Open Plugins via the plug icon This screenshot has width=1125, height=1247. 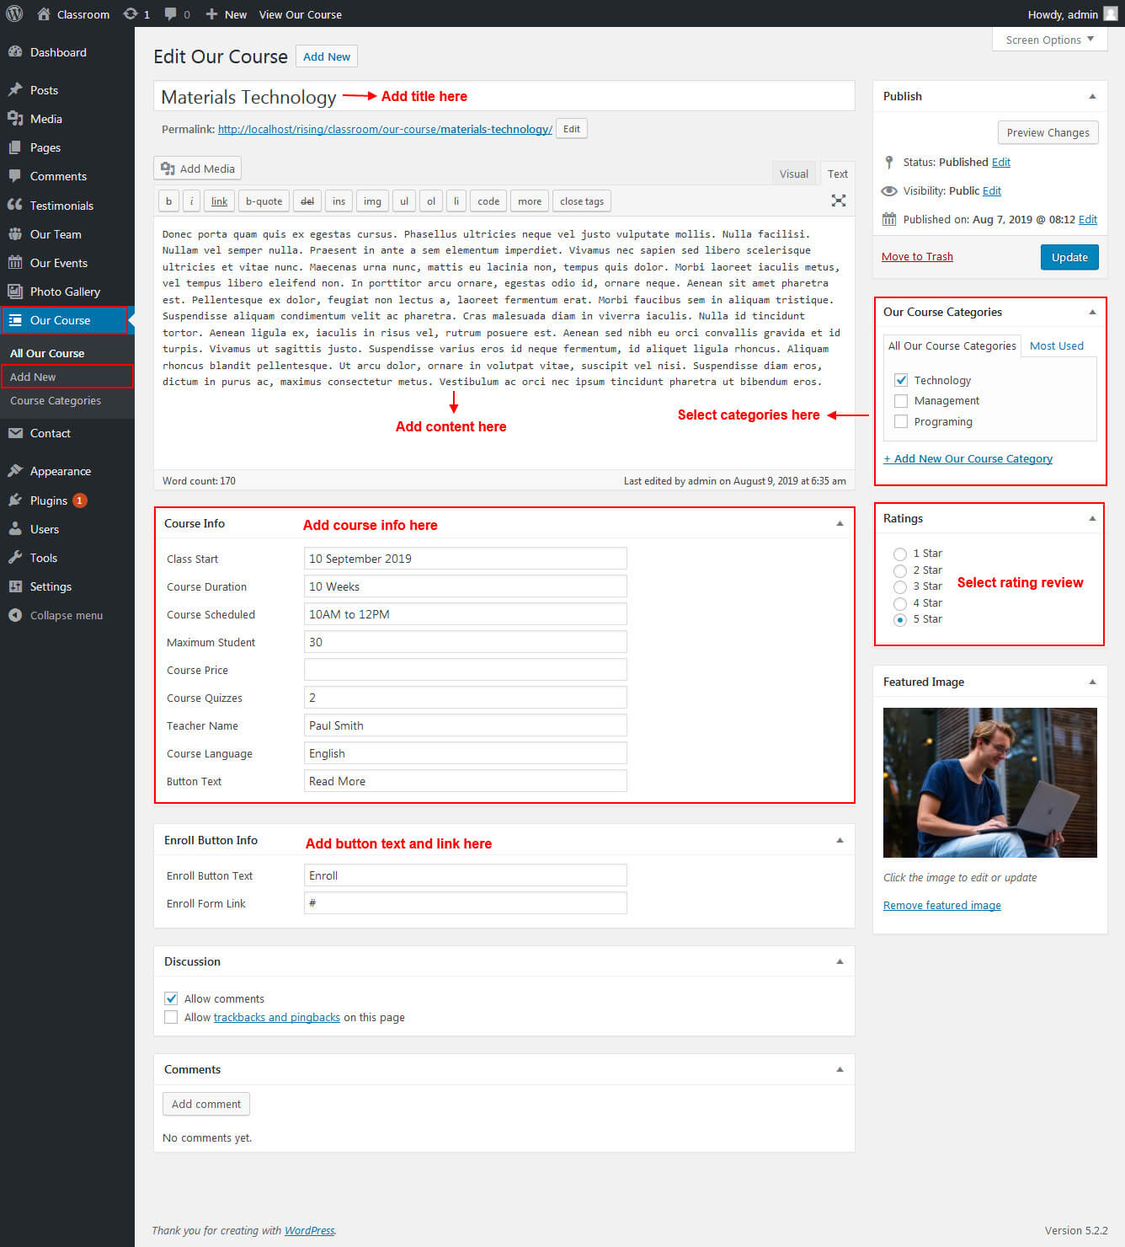(x=15, y=500)
